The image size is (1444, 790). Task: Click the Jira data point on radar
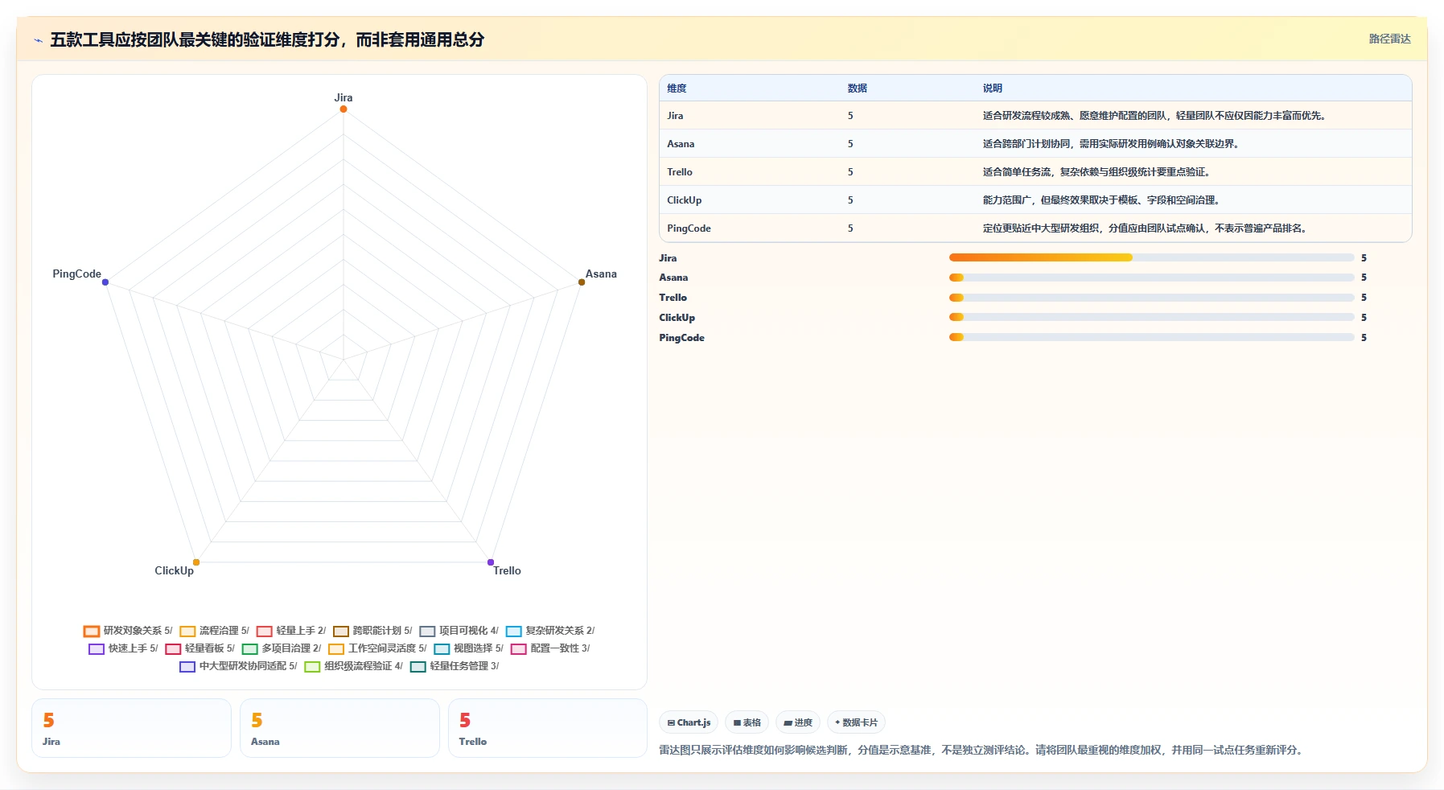(x=344, y=109)
